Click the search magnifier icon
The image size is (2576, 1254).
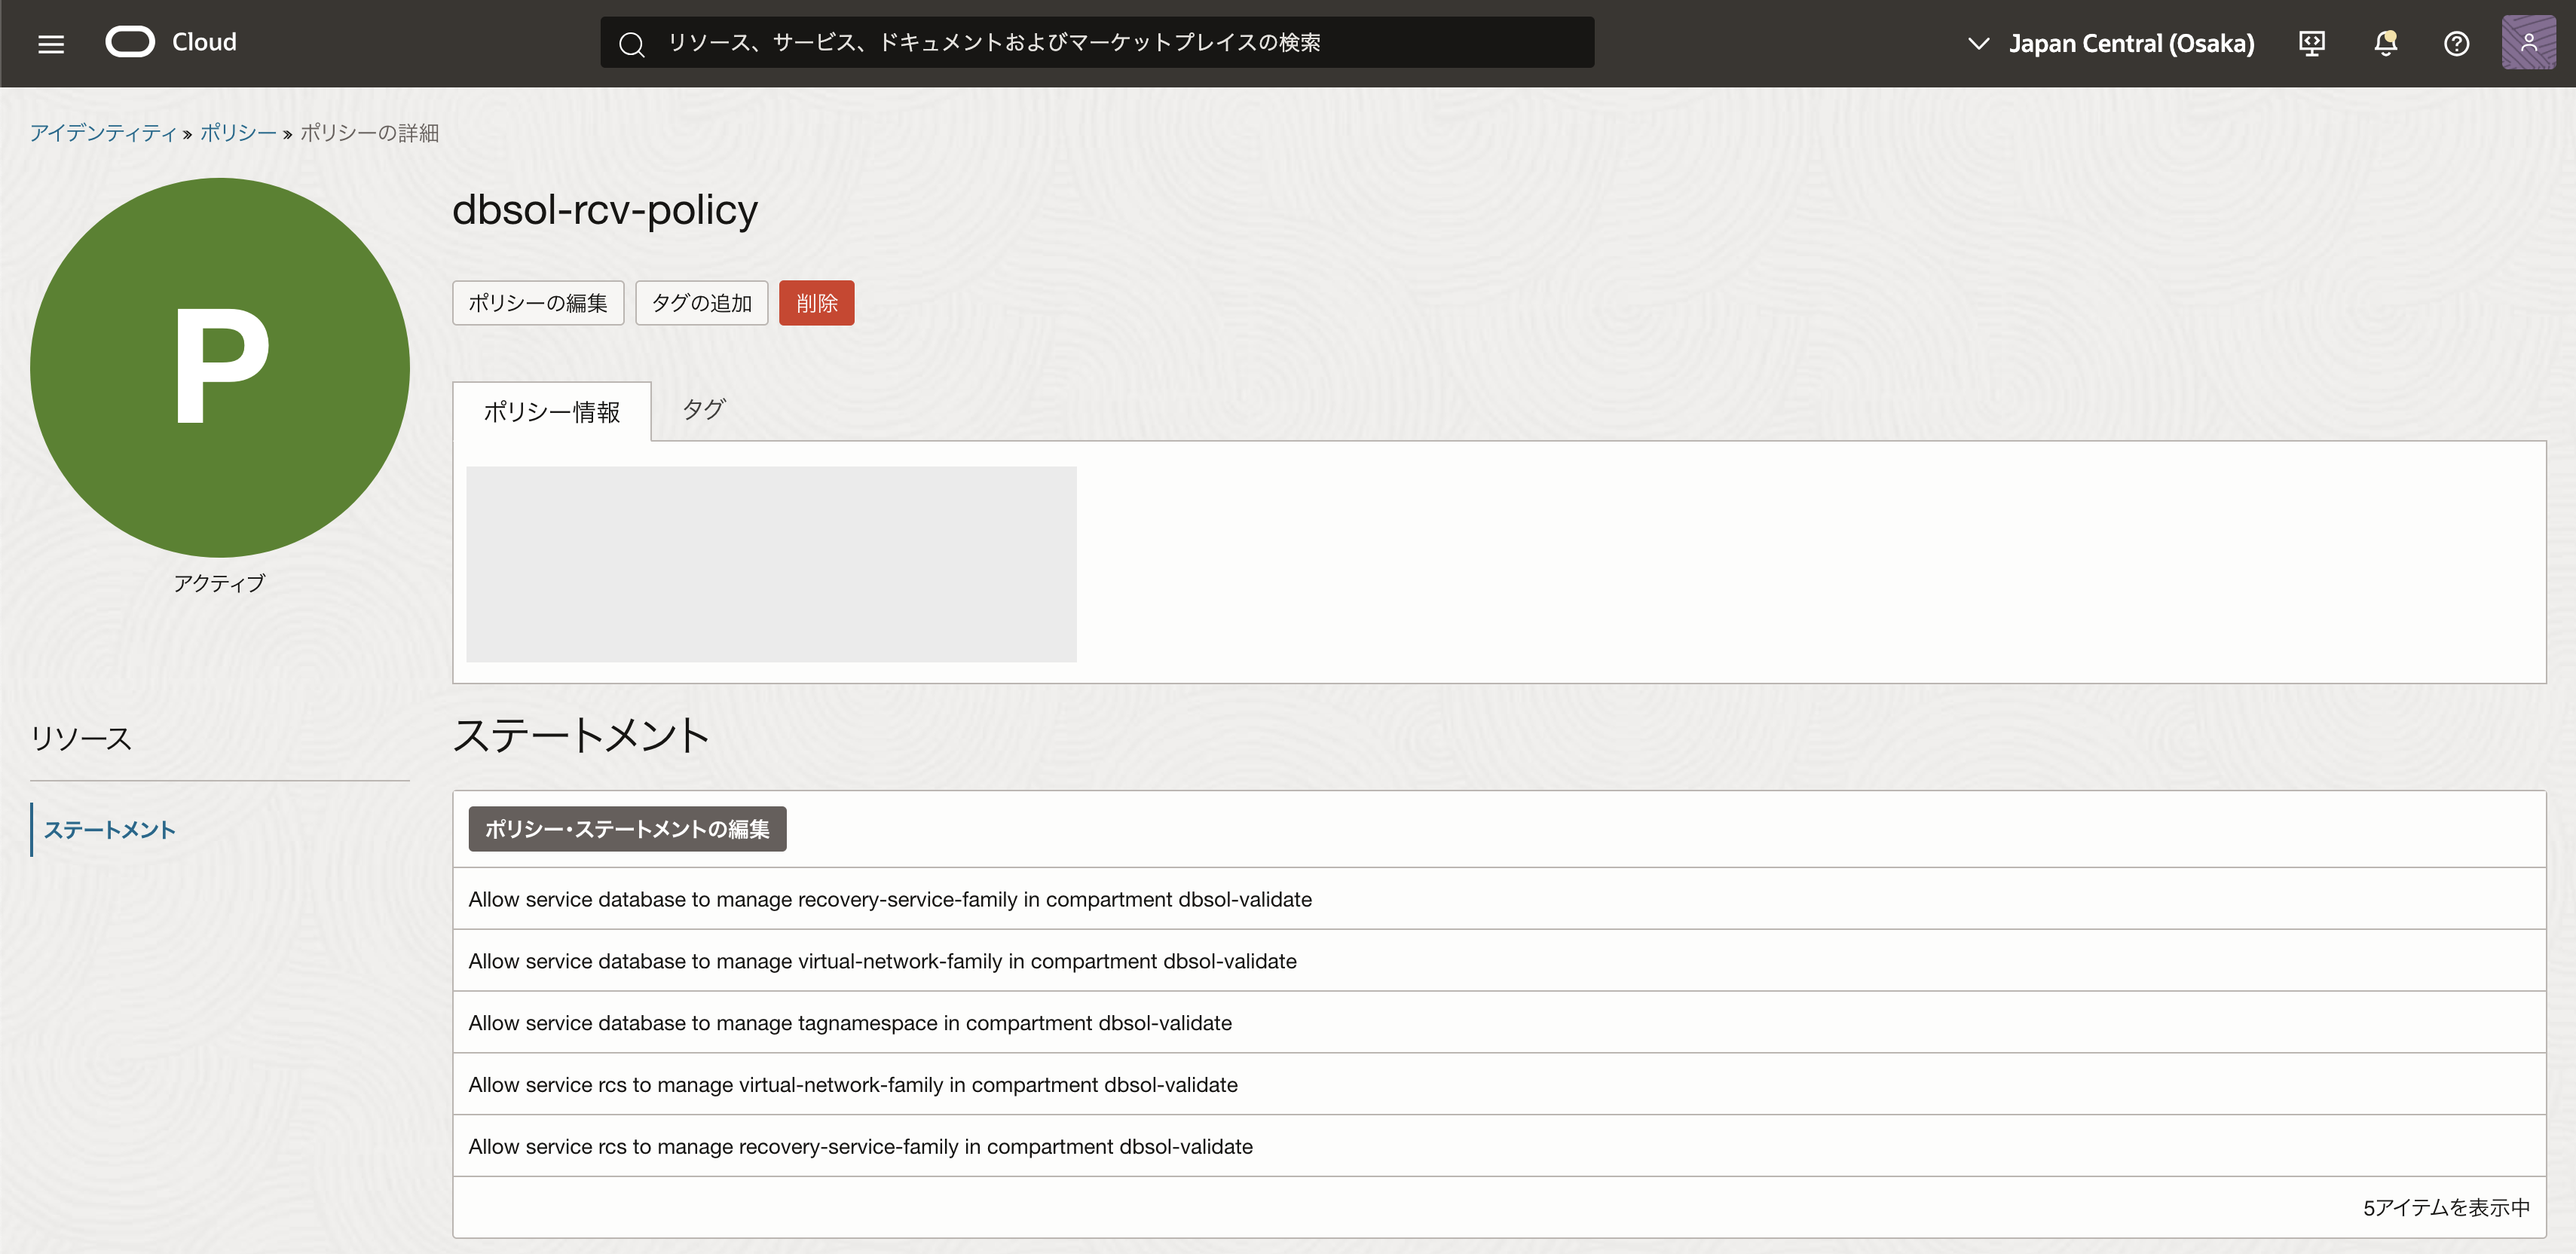[x=631, y=44]
